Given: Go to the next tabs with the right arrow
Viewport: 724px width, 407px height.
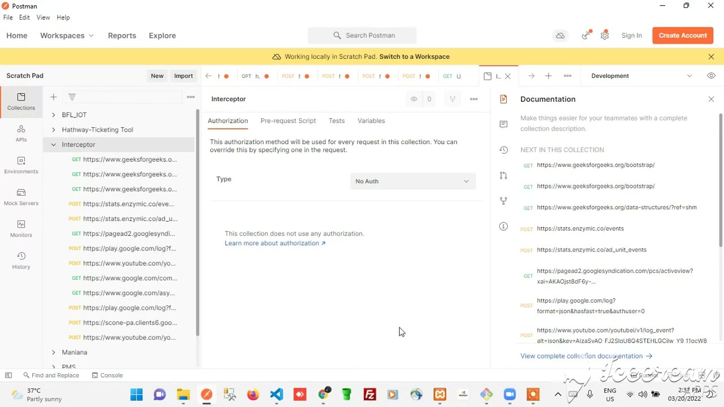Looking at the screenshot, I should pos(531,76).
